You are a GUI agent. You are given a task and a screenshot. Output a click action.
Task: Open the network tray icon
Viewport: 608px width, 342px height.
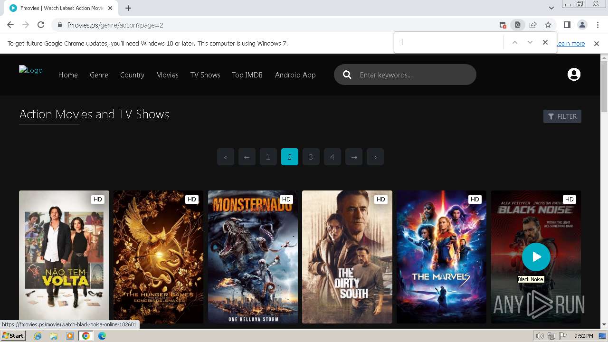tap(551, 336)
